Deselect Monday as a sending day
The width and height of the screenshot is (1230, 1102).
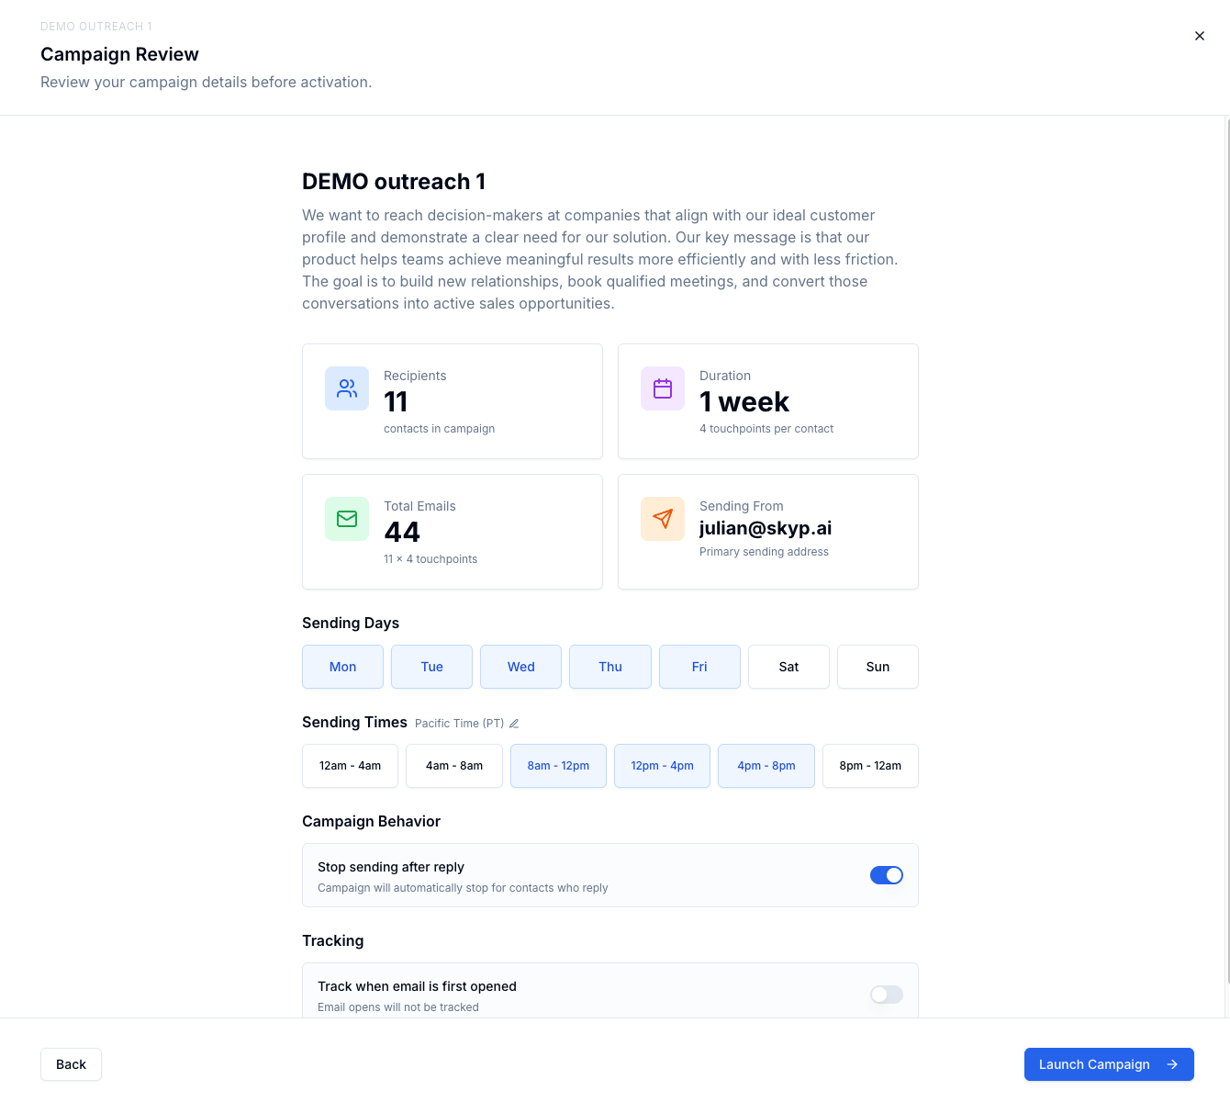342,667
